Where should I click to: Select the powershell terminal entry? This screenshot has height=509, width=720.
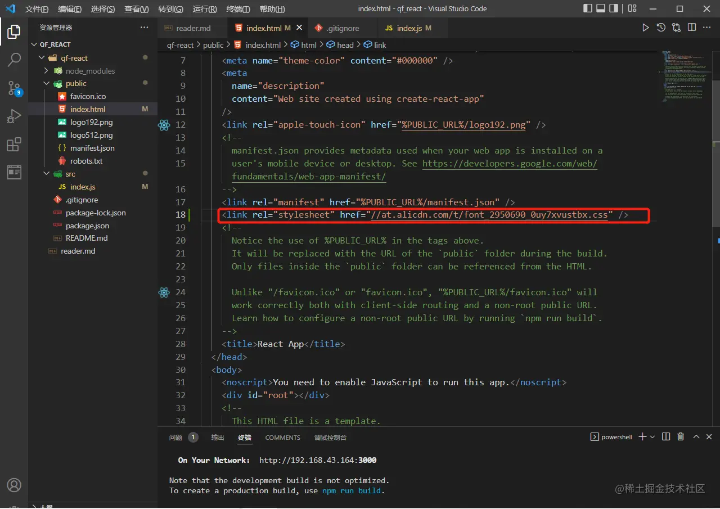tap(611, 437)
